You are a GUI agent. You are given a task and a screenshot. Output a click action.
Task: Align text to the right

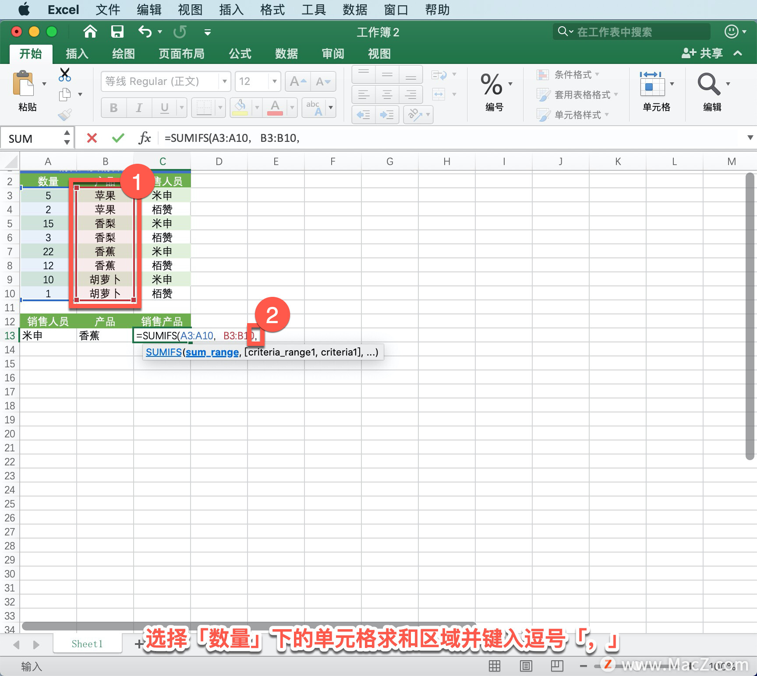click(410, 95)
